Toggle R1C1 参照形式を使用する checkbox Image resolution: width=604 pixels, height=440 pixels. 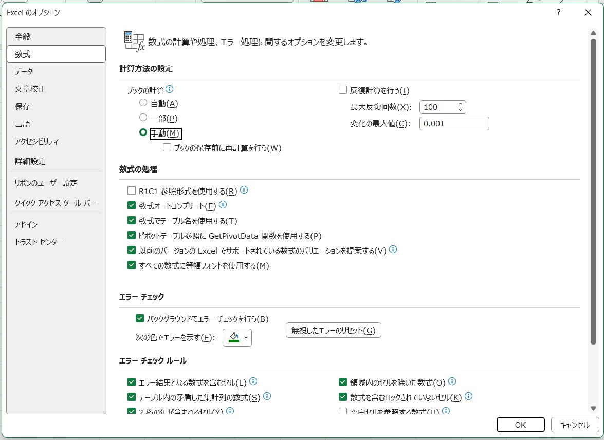tap(132, 190)
